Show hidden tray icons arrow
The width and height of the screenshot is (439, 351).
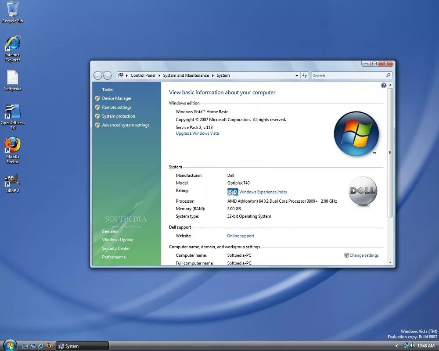tap(396, 346)
